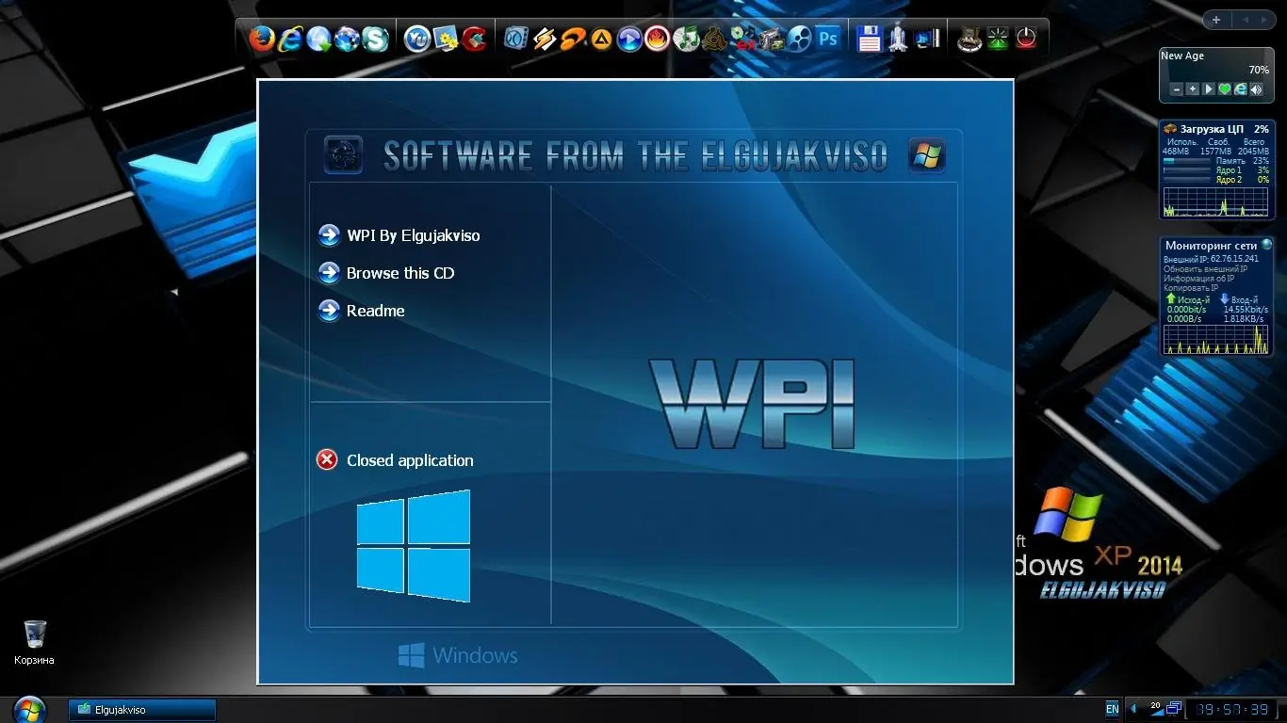Click 'Информация об IP' in network gadget

1199,278
